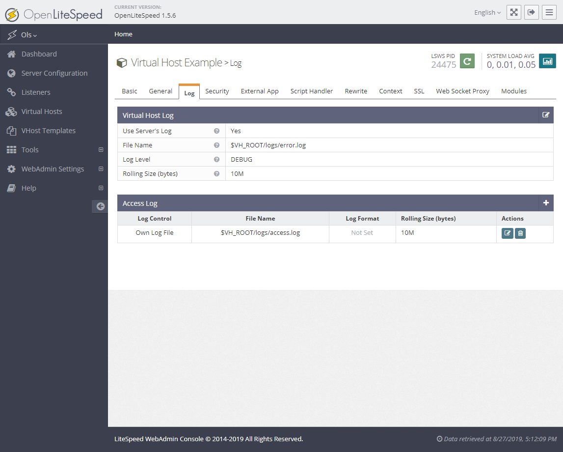Expand the WebAdmin Settings submenu

[x=101, y=169]
